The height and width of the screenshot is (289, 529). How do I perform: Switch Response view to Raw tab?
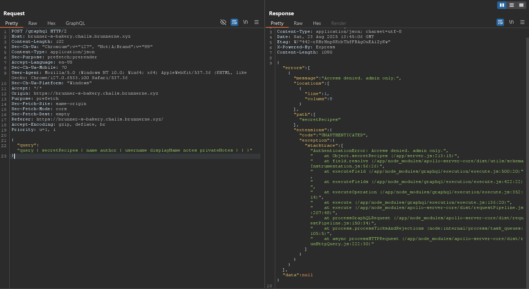click(298, 23)
